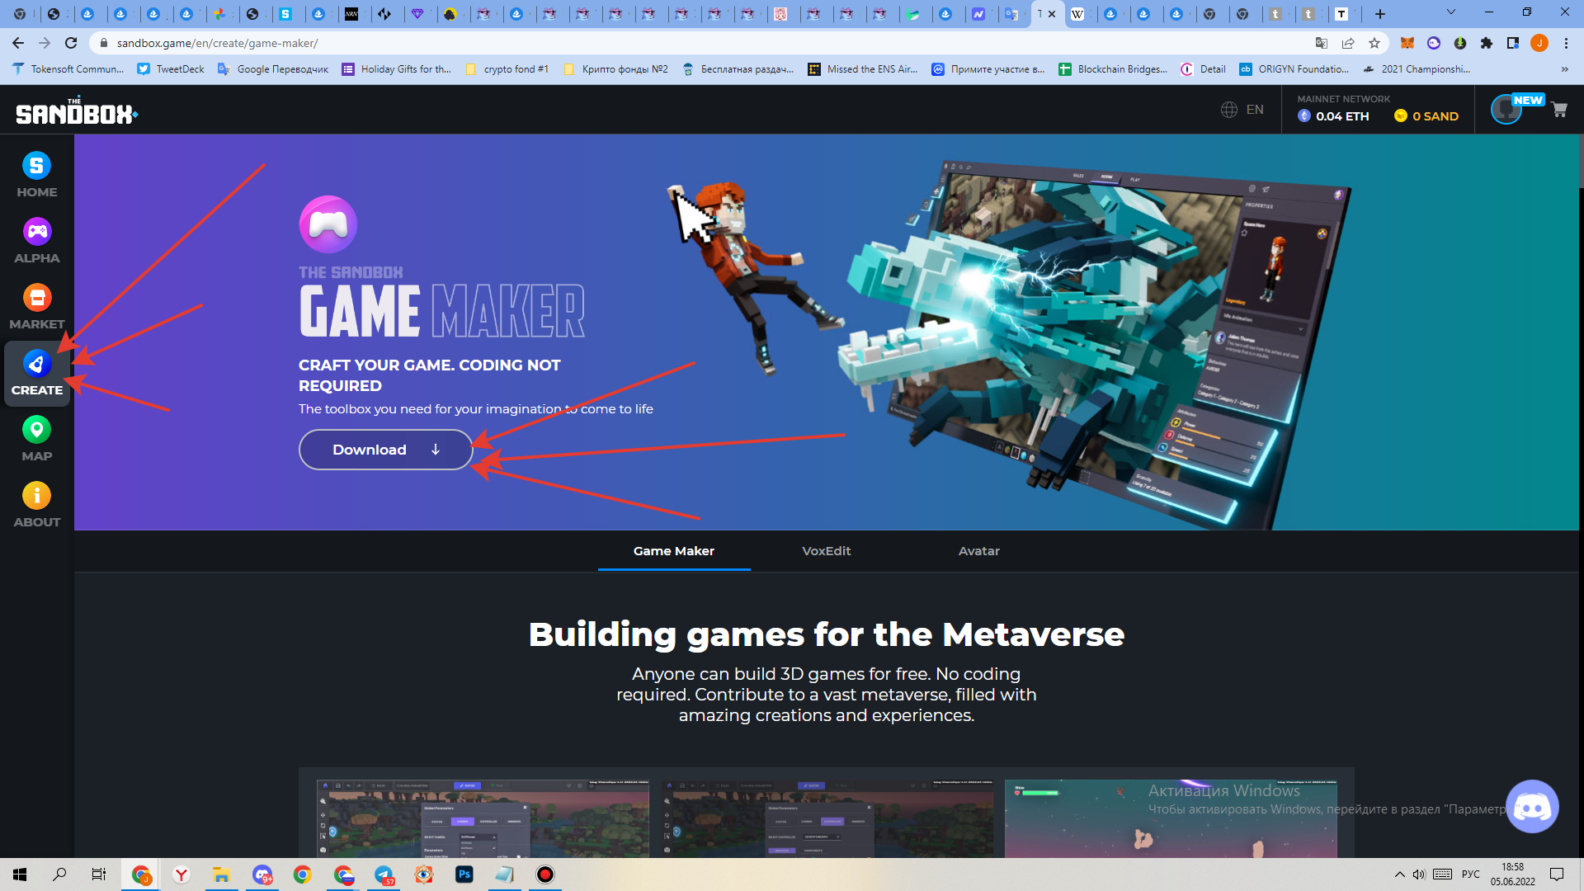Open File Explorer from the taskbar
Image resolution: width=1584 pixels, height=891 pixels.
(222, 874)
